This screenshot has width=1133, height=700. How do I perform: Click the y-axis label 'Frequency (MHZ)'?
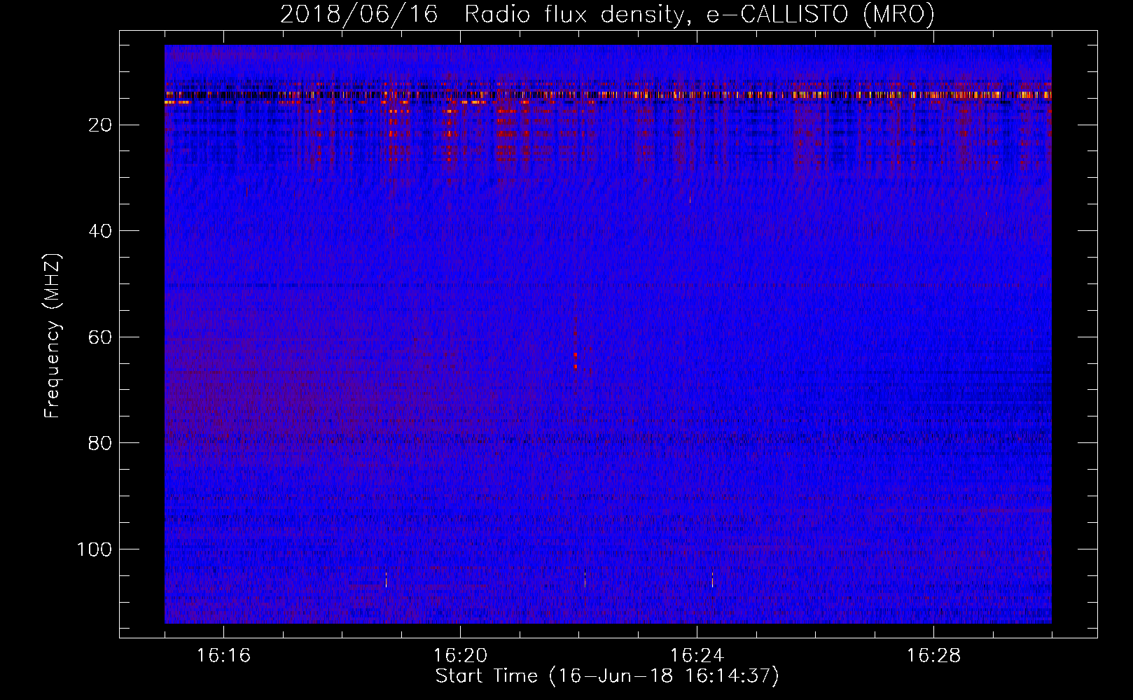(x=53, y=335)
